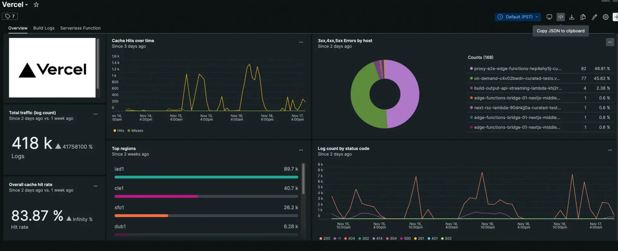Edit dashboard using the pencil icon
618x251 pixels.
pos(594,17)
